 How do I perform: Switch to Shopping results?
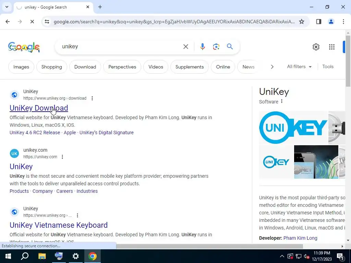pos(52,67)
